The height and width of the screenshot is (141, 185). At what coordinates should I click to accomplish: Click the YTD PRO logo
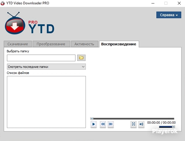tap(29, 23)
